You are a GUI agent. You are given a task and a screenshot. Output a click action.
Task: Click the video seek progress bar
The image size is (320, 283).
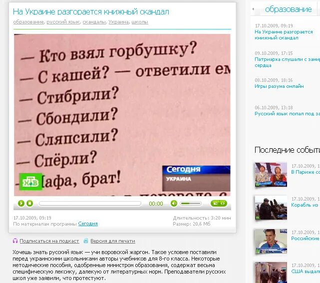90,204
